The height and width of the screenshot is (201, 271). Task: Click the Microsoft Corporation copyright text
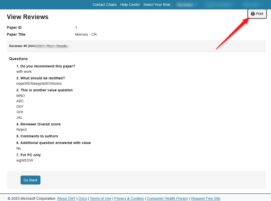point(32,198)
